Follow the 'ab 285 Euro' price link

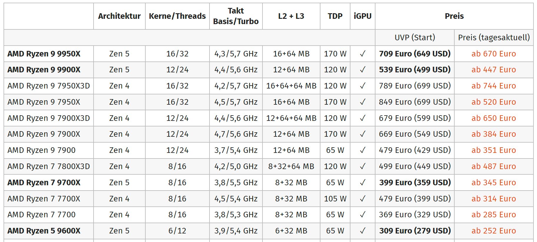[493, 215]
